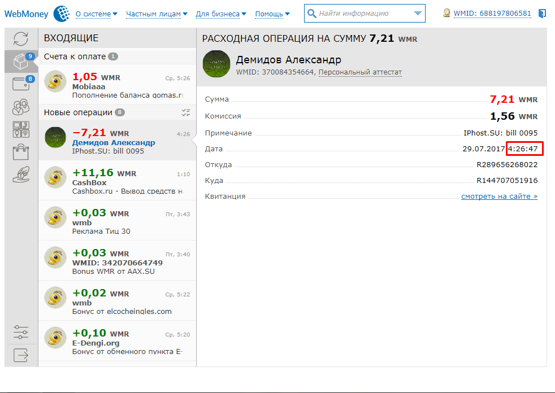Click the hand with coins icon
The image size is (555, 393).
click(x=21, y=174)
